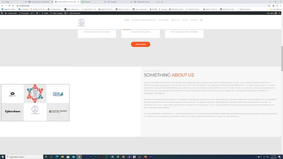Go back with the browser back arrow
This screenshot has width=283, height=159.
pos(2,6)
